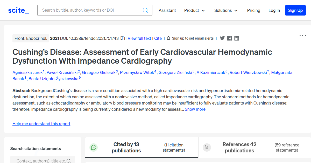Image resolution: width=311 pixels, height=163 pixels.
Task: Open the View full text link
Action: (x=139, y=38)
